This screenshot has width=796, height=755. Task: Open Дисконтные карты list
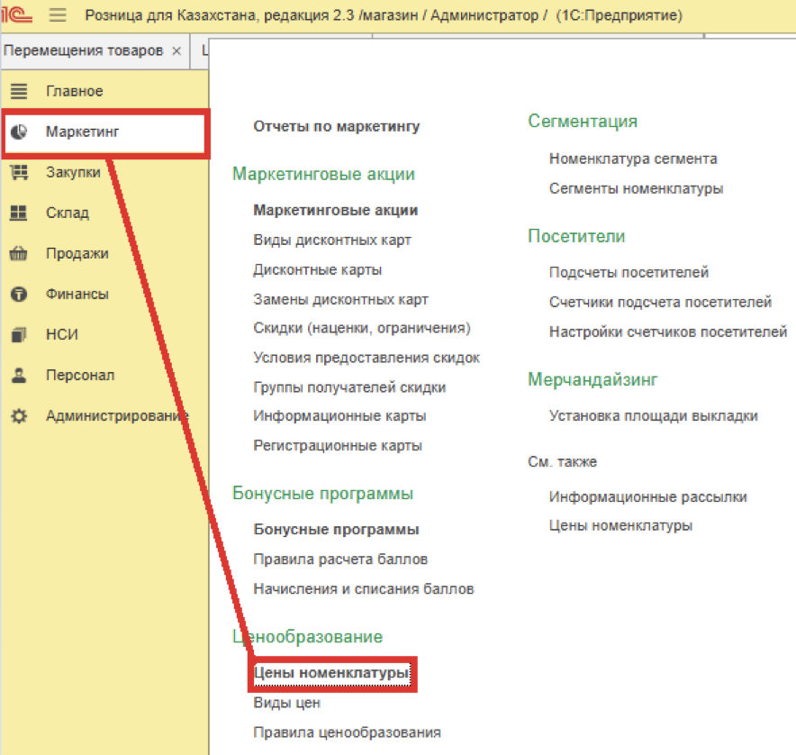(x=318, y=269)
